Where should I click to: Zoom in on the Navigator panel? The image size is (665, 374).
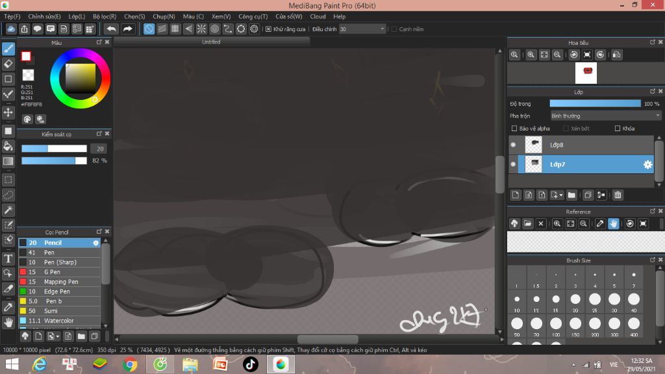531,55
